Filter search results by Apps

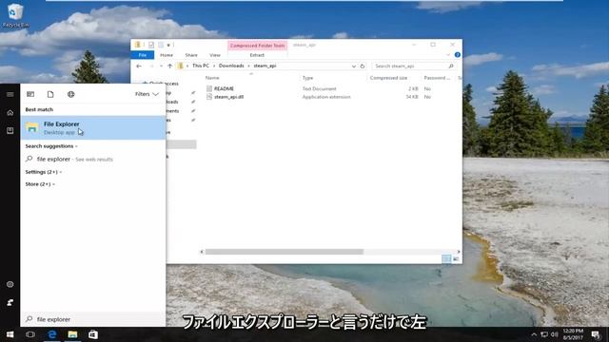point(30,94)
